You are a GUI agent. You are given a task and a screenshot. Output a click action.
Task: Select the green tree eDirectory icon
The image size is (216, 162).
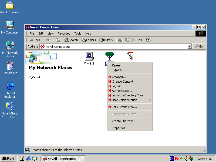(x=110, y=56)
